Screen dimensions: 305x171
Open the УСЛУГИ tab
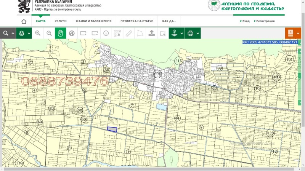click(61, 21)
